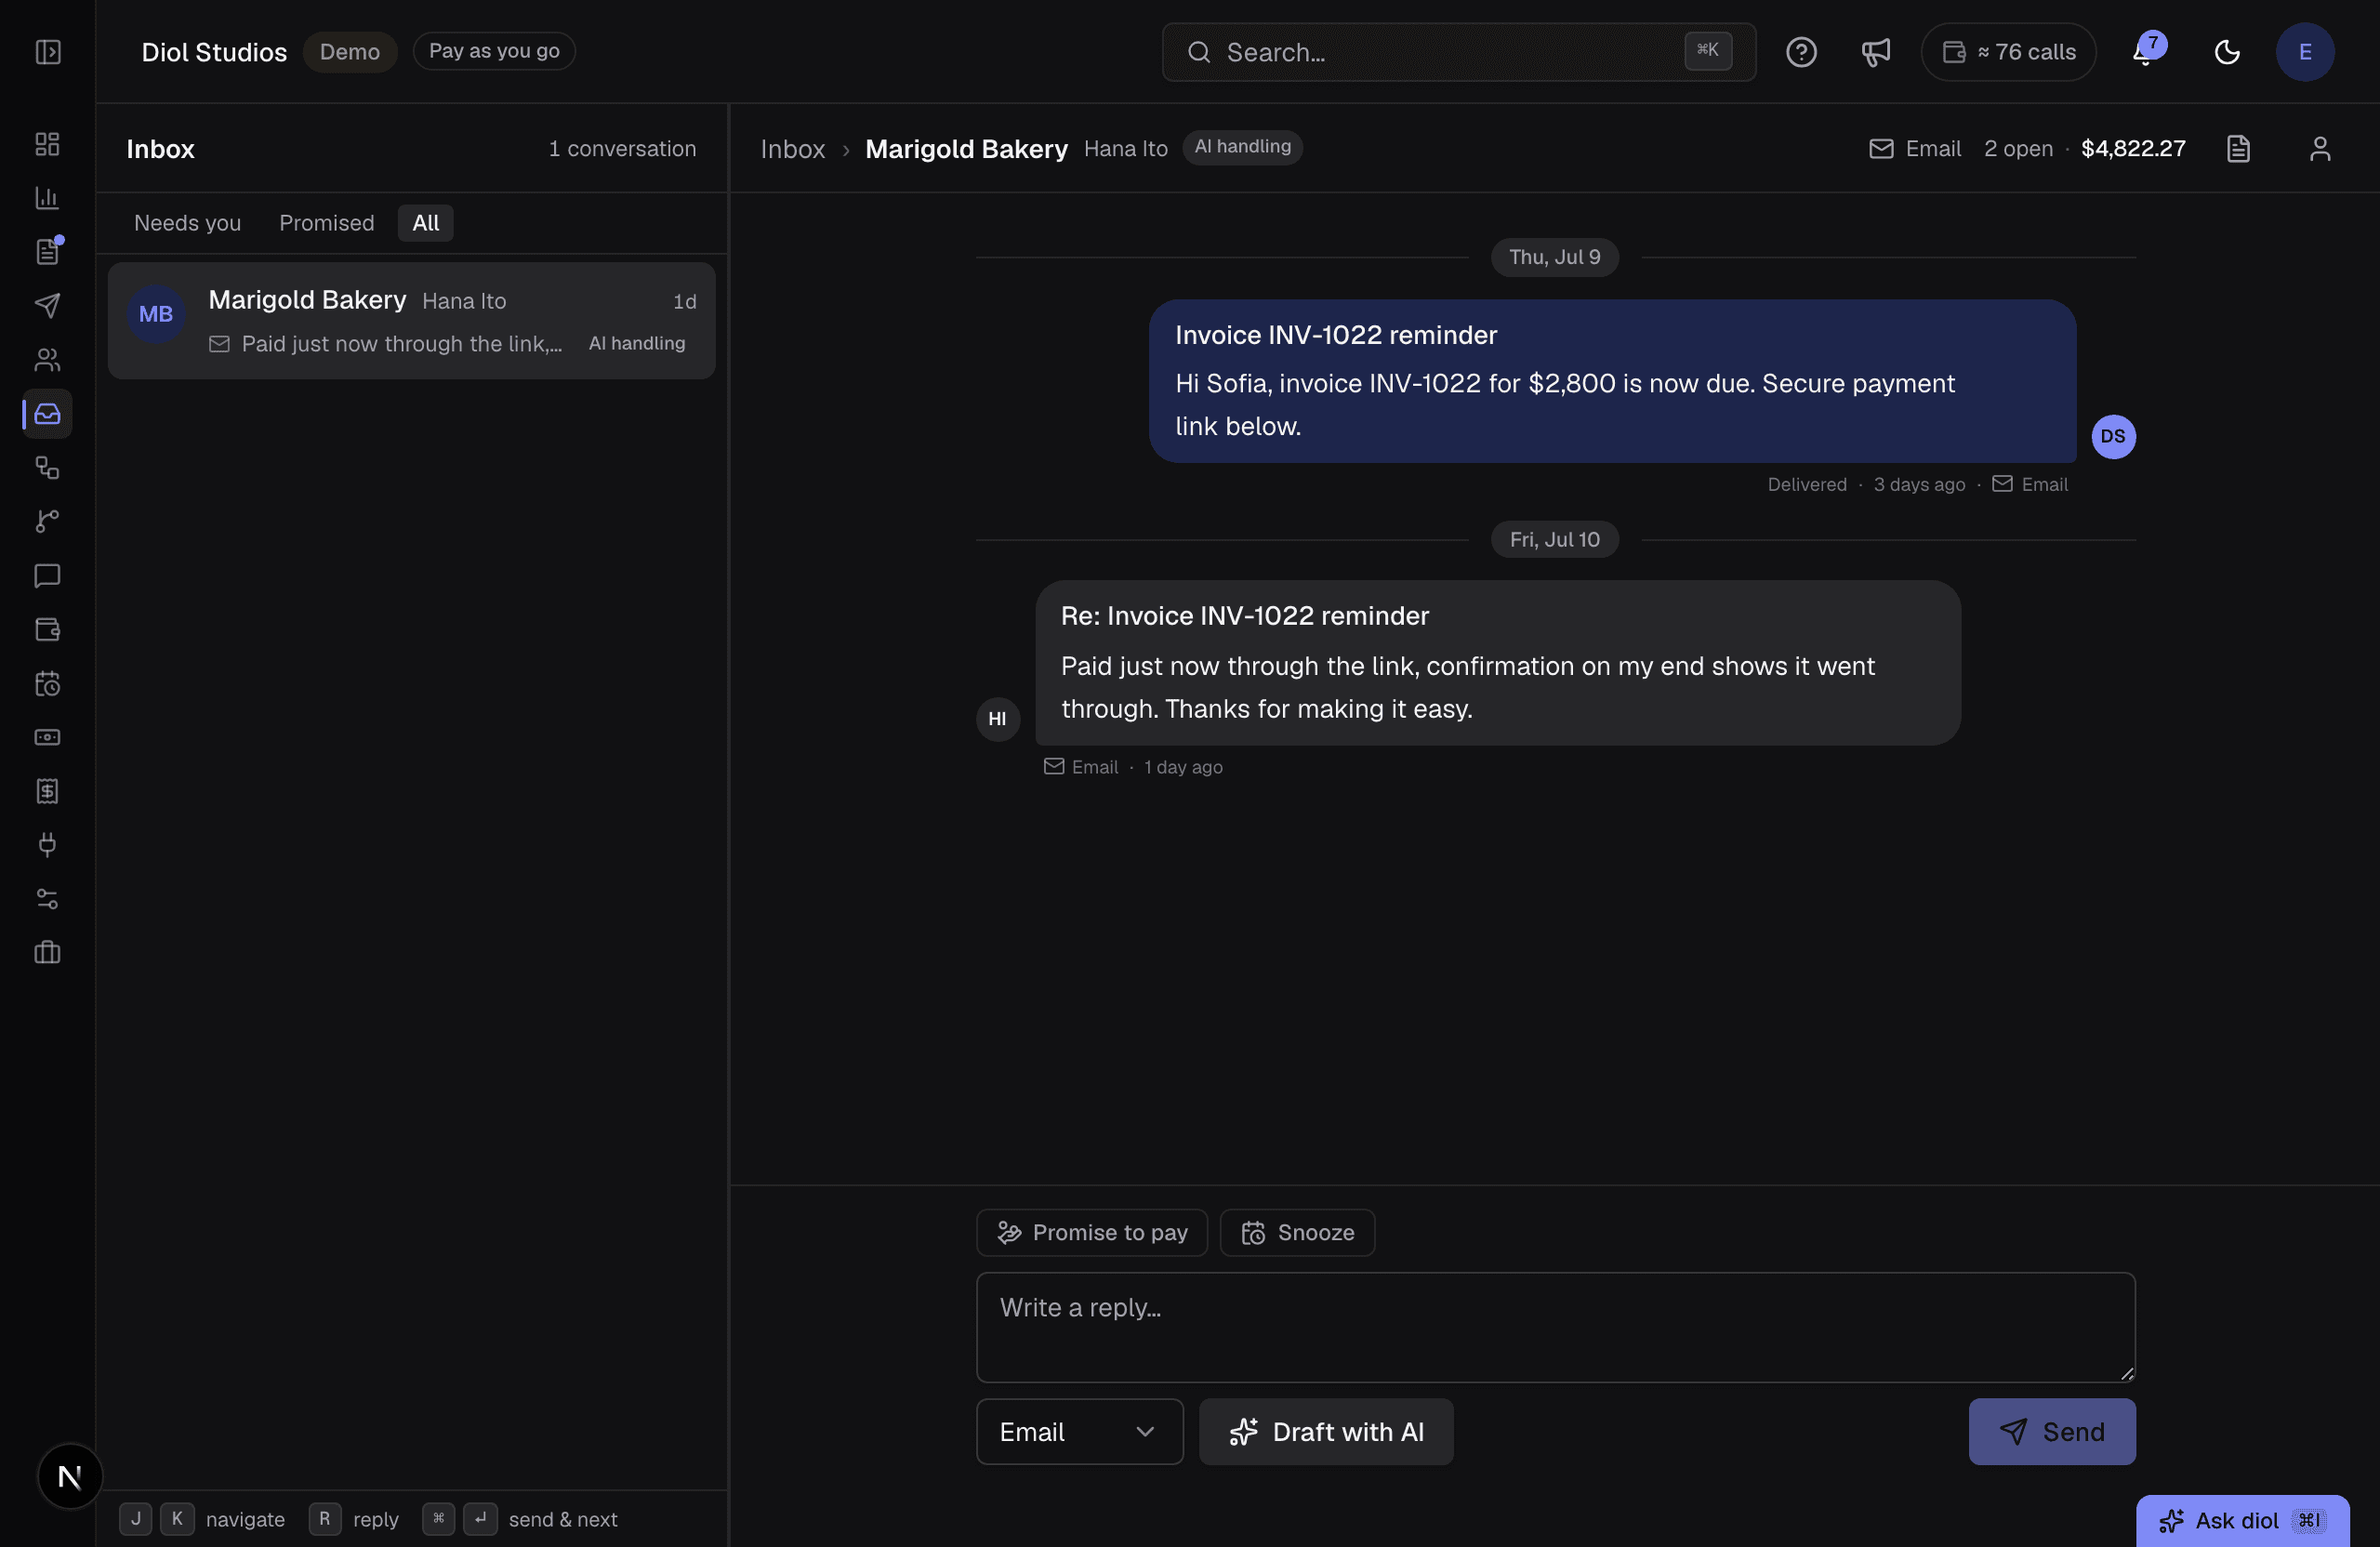Open the megaphone announcements icon

pyautogui.click(x=1876, y=52)
